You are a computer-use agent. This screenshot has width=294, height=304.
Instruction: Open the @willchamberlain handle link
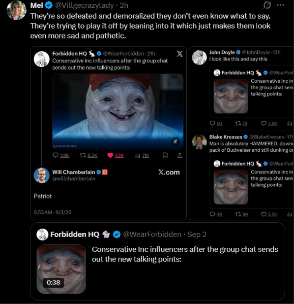click(x=74, y=178)
